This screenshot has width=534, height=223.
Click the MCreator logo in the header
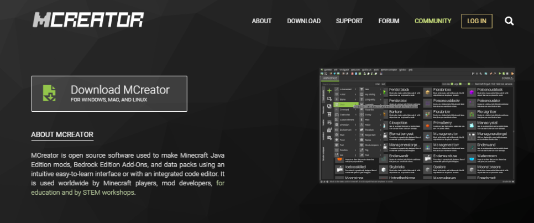(88, 20)
